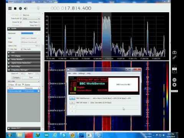Toggle the Unity Gain checkbox

pos(9,49)
